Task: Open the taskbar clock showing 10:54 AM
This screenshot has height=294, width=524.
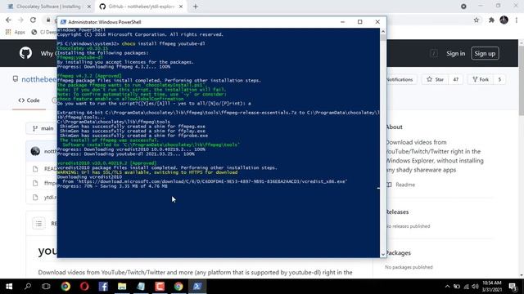Action: (x=491, y=287)
